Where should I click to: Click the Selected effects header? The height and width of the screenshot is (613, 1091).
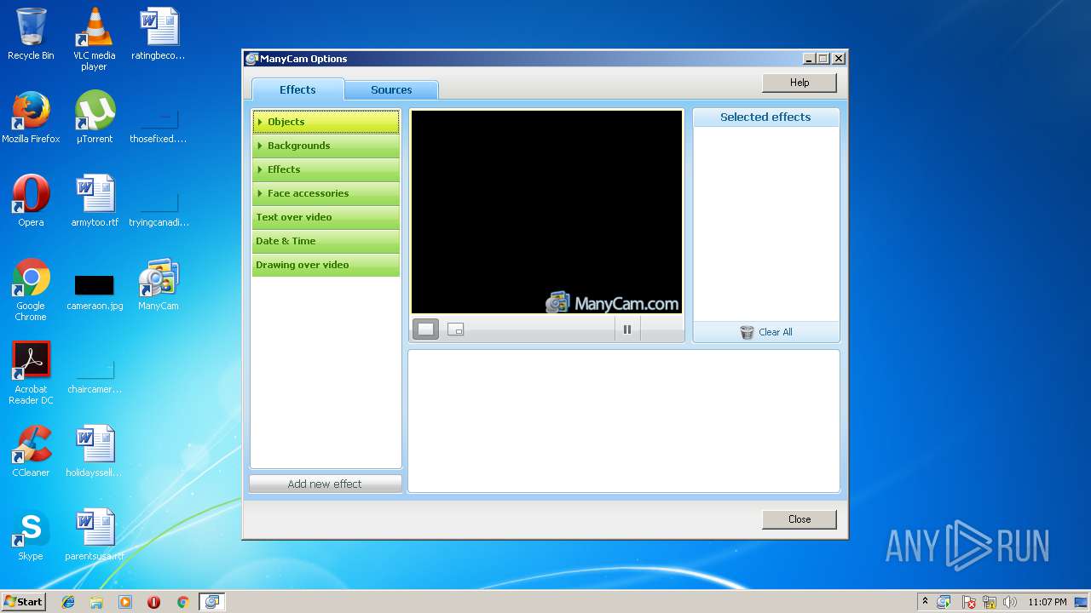coord(766,117)
